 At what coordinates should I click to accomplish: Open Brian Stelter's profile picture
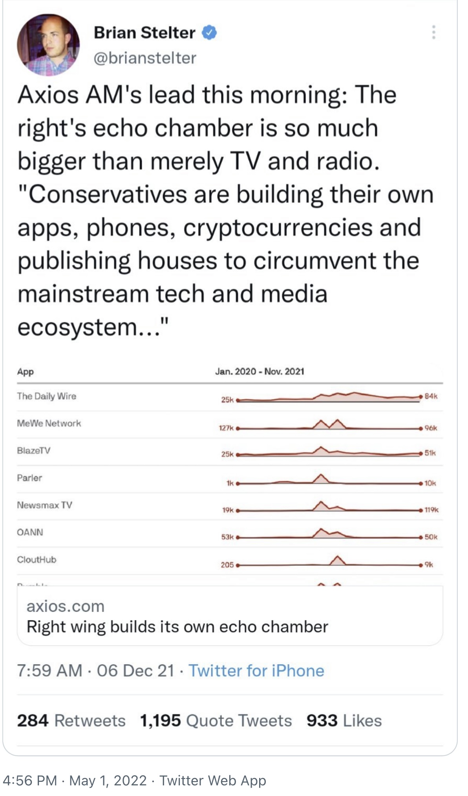[x=48, y=45]
